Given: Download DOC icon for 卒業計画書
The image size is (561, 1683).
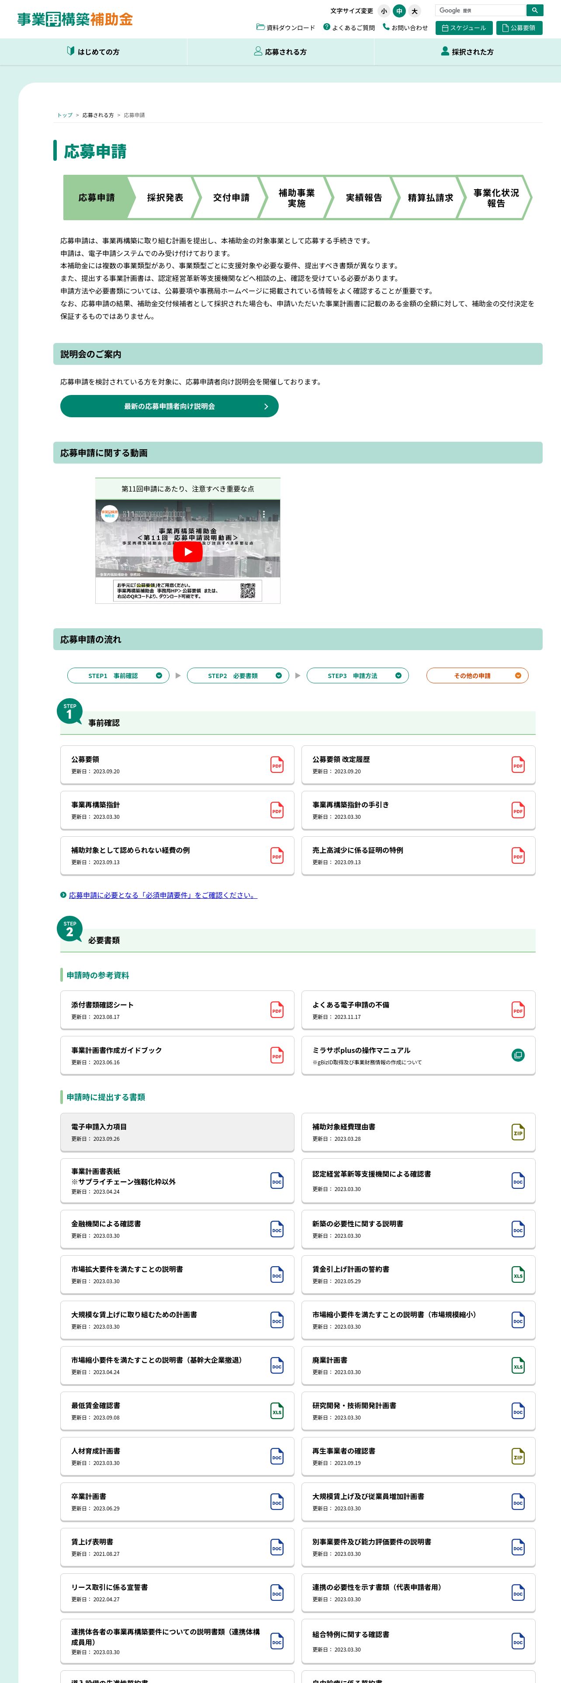Looking at the screenshot, I should (x=277, y=1502).
